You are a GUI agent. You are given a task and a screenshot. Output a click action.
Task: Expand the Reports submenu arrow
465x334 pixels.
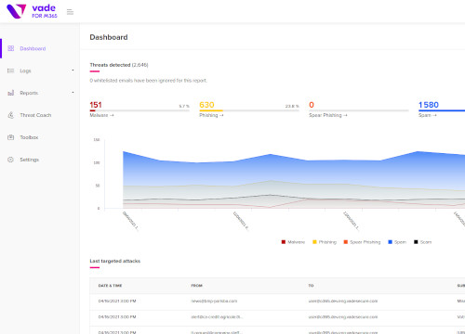pyautogui.click(x=73, y=93)
